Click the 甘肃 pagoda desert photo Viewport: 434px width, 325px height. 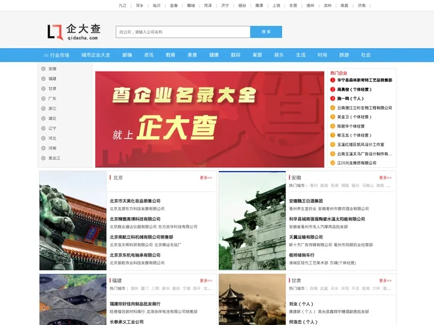click(x=252, y=300)
